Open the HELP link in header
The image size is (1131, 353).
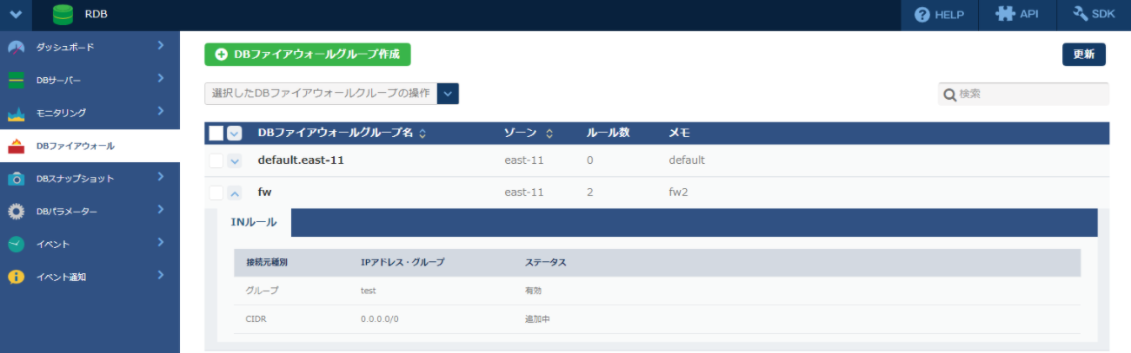tap(939, 15)
